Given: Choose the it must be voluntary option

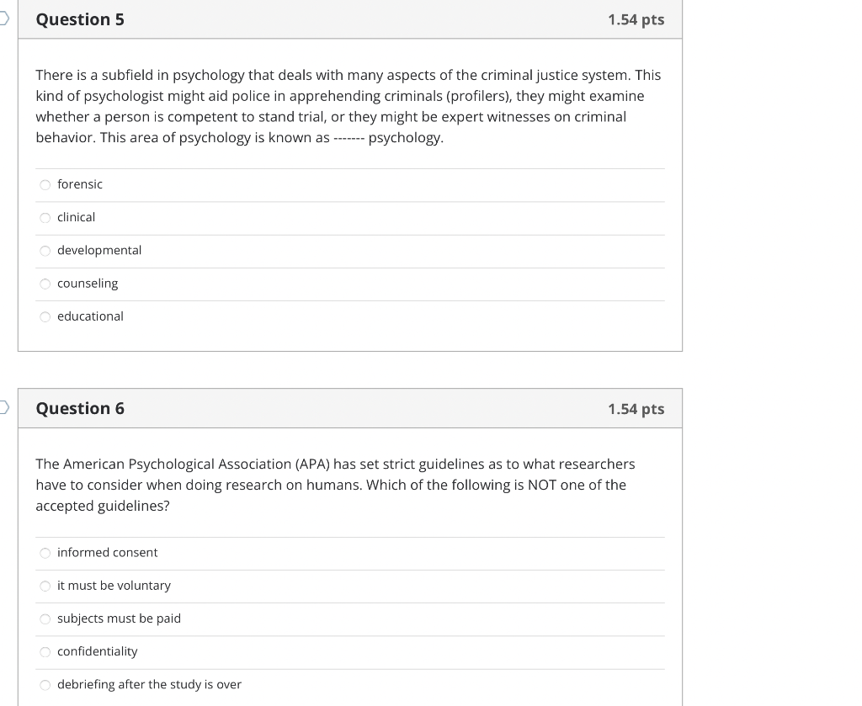Looking at the screenshot, I should 45,586.
